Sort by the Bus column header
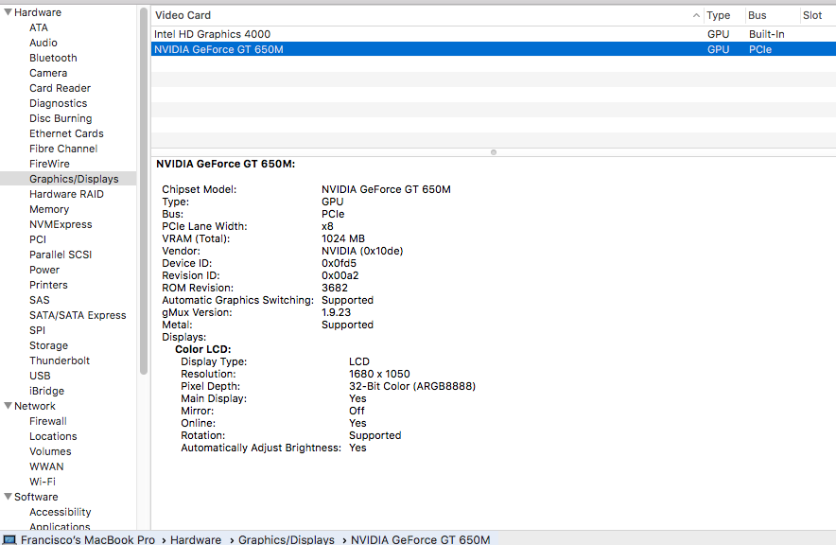 (x=772, y=15)
